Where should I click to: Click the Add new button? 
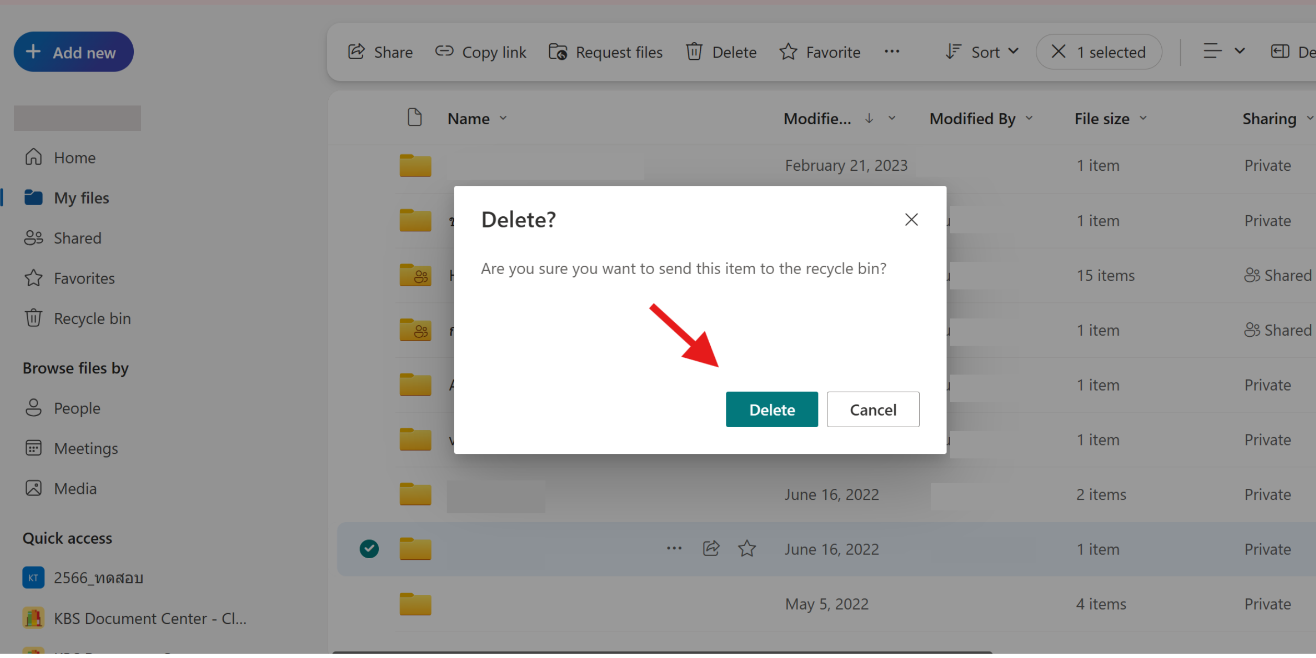pyautogui.click(x=74, y=52)
